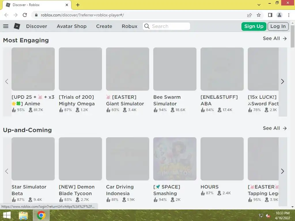Screen dimensions: 295x221
Task: Toggle the browser side panel
Action: tap(270, 15)
